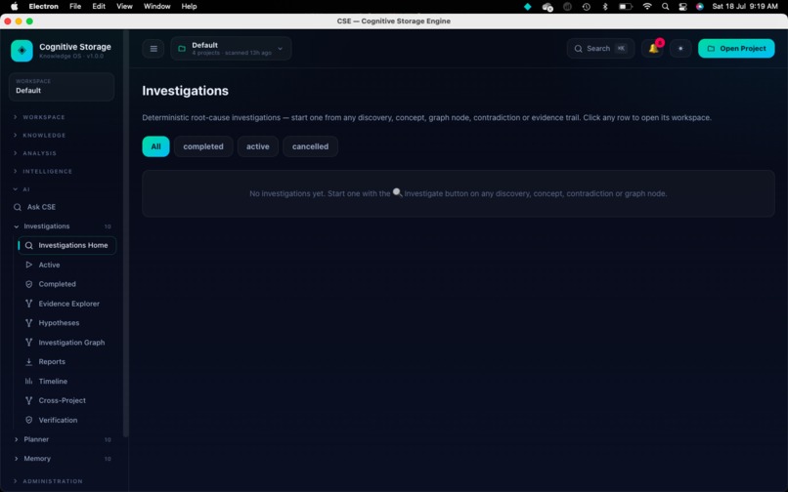Open the Edit menu
The width and height of the screenshot is (788, 492).
click(x=99, y=7)
